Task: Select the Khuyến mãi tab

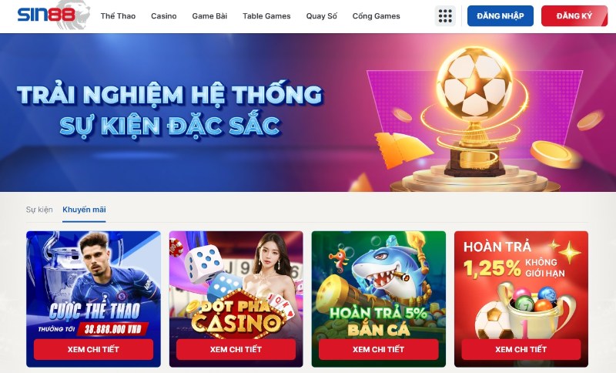Action: 84,210
